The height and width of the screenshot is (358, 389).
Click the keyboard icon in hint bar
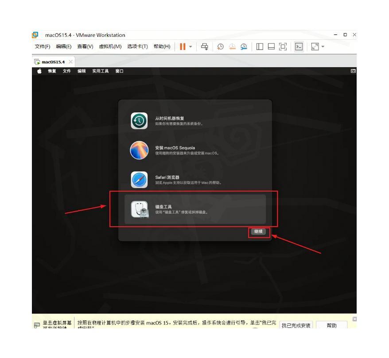[37, 325]
